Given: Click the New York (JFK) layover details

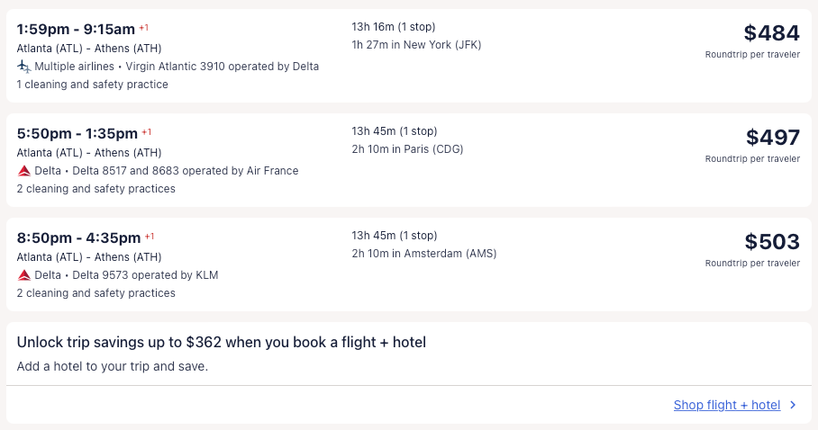Looking at the screenshot, I should click(416, 45).
